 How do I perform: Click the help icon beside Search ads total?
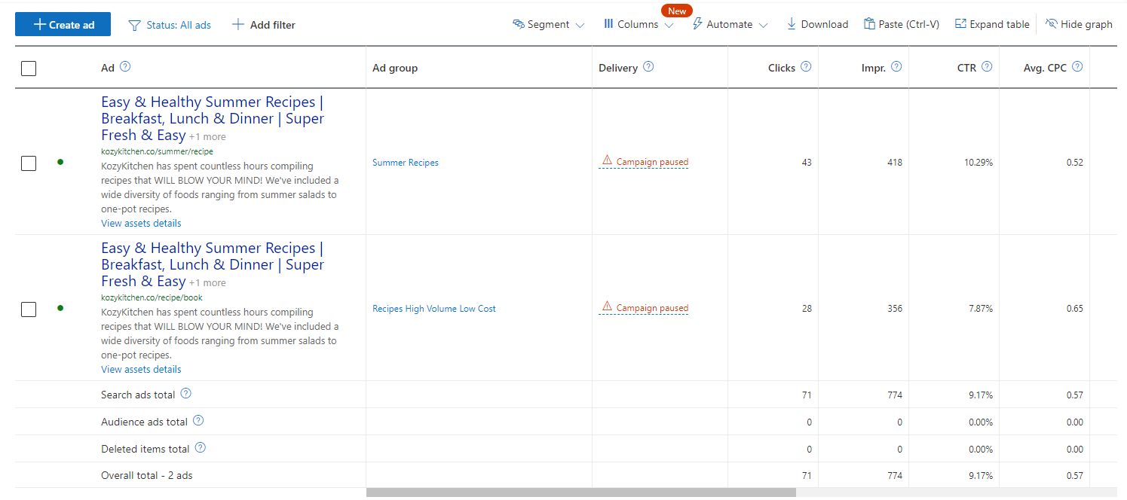pos(185,394)
